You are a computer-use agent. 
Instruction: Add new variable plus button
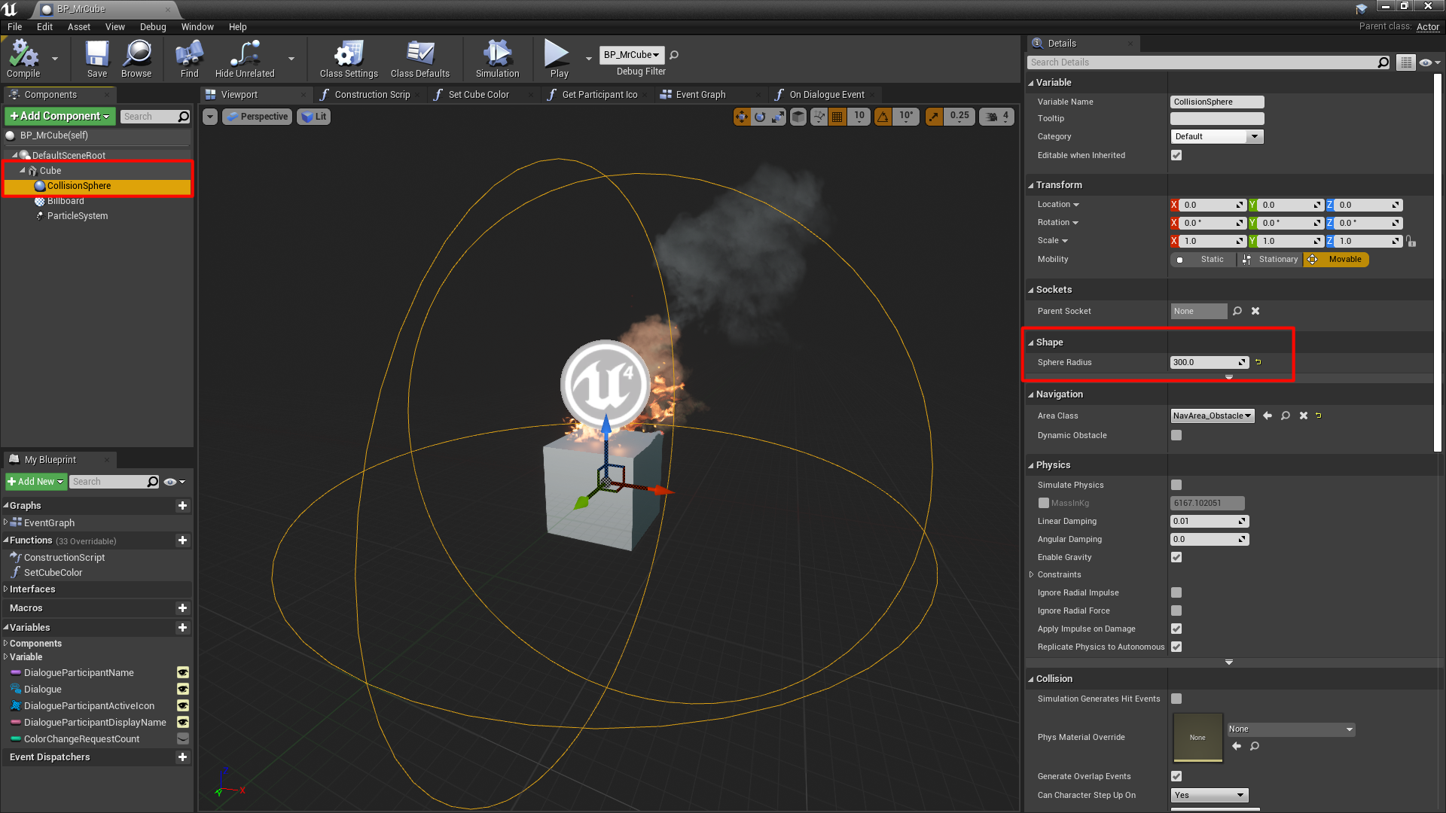click(182, 627)
